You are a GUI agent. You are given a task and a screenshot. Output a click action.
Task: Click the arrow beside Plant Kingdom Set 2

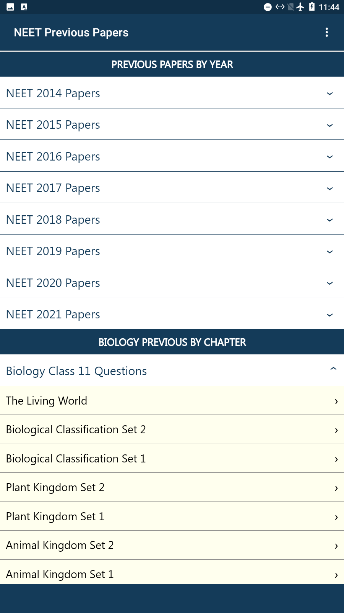(x=336, y=488)
